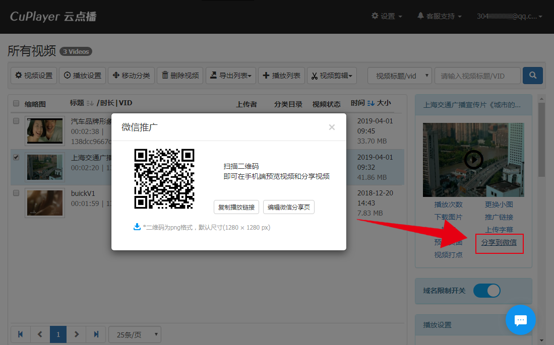
Task: Click 删除视频 trash button
Action: click(180, 76)
